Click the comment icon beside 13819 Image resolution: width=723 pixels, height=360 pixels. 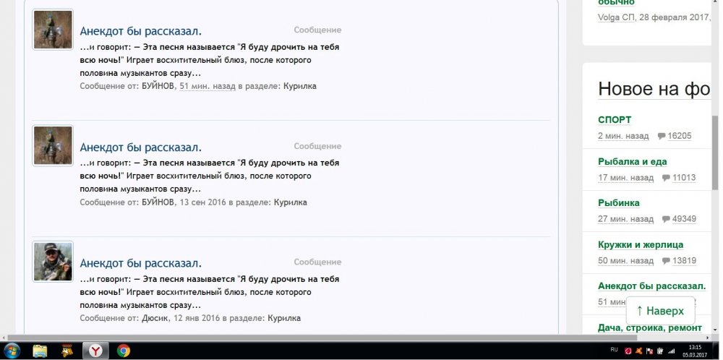666,261
